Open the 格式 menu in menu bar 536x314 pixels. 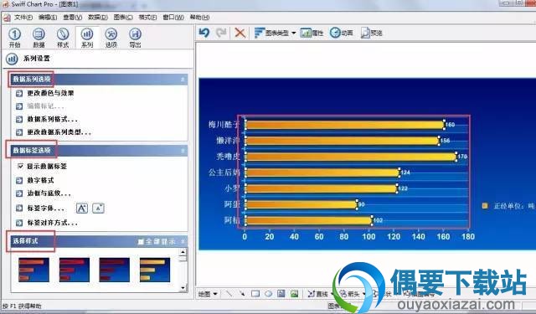tap(147, 17)
